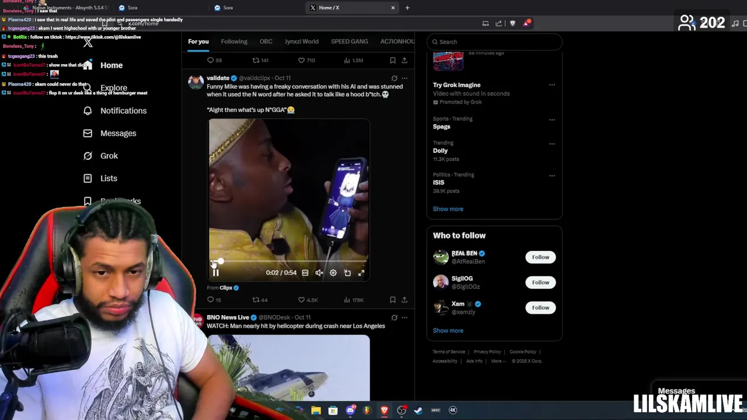Open more options on validate post
Screen dimensions: 747x420
coord(404,78)
